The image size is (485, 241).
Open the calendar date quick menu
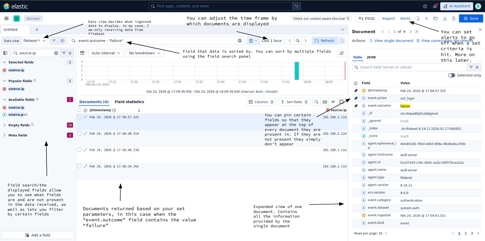253,41
